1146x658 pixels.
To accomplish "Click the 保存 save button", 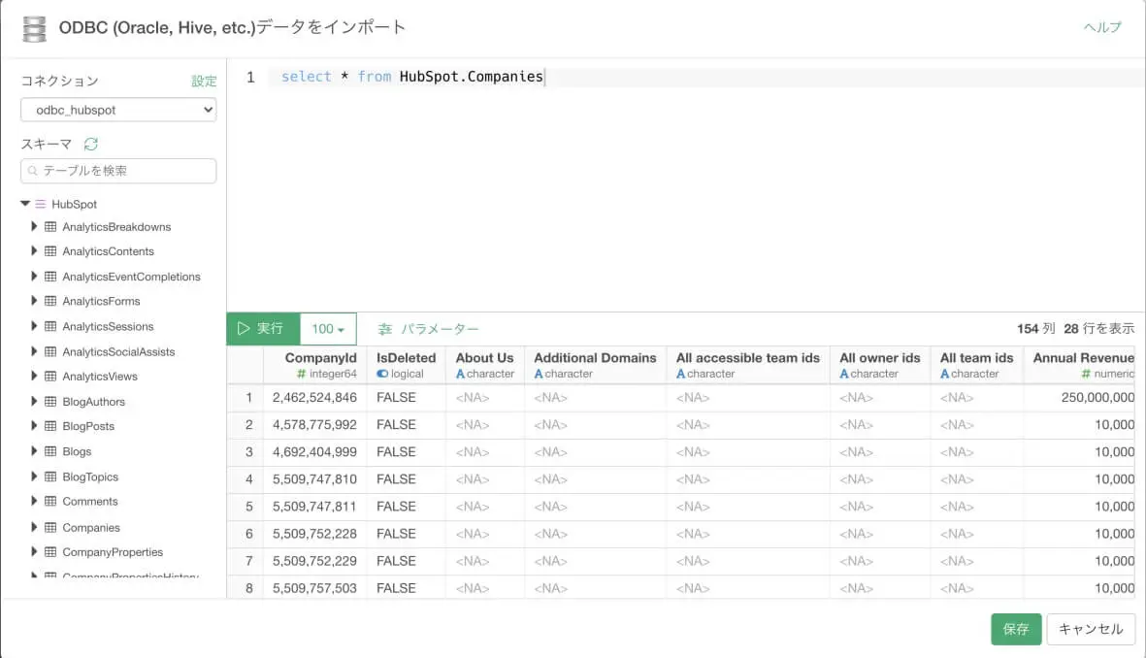I will (1016, 629).
